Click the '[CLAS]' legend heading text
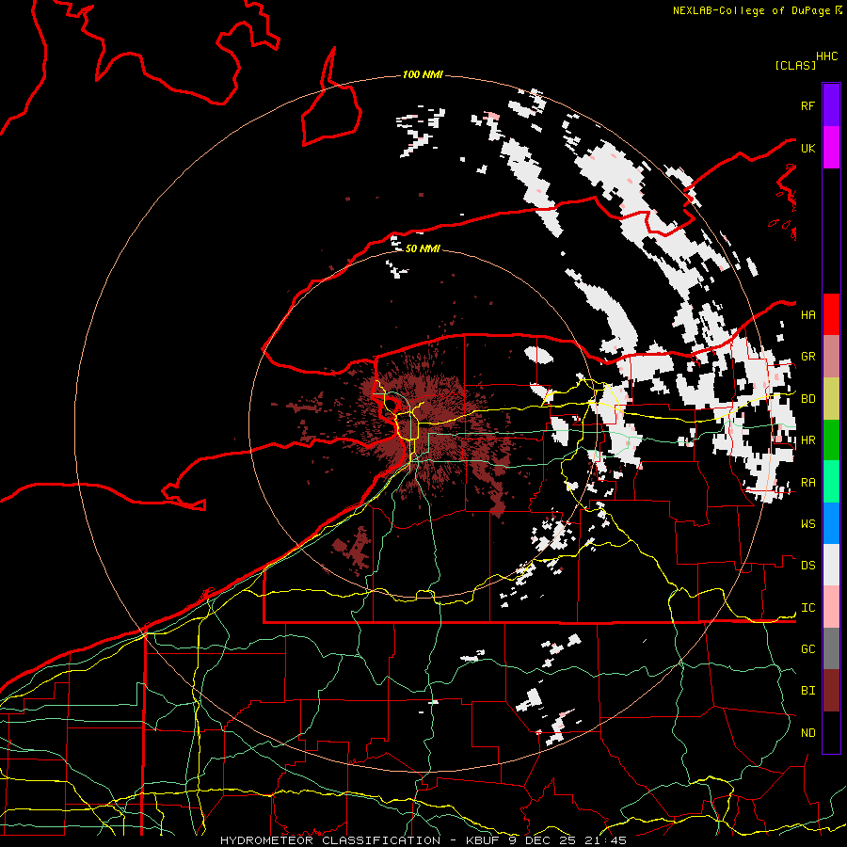 [795, 65]
